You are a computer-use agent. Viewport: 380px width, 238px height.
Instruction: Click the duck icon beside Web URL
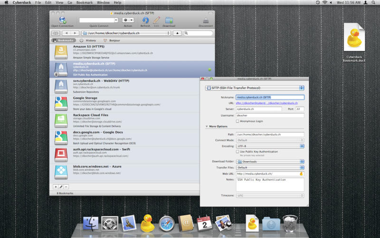tap(301, 174)
